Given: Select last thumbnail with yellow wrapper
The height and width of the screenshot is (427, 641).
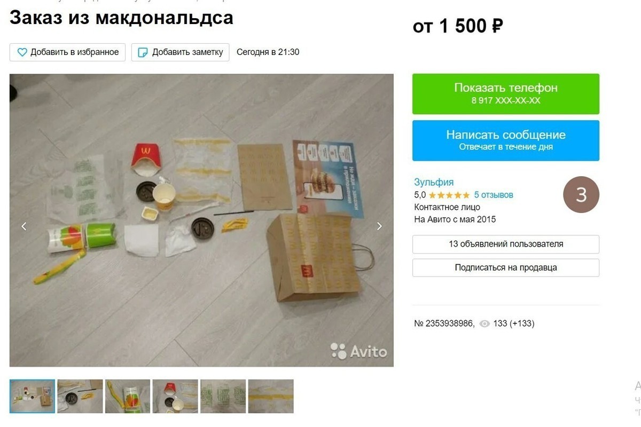Looking at the screenshot, I should [x=271, y=396].
